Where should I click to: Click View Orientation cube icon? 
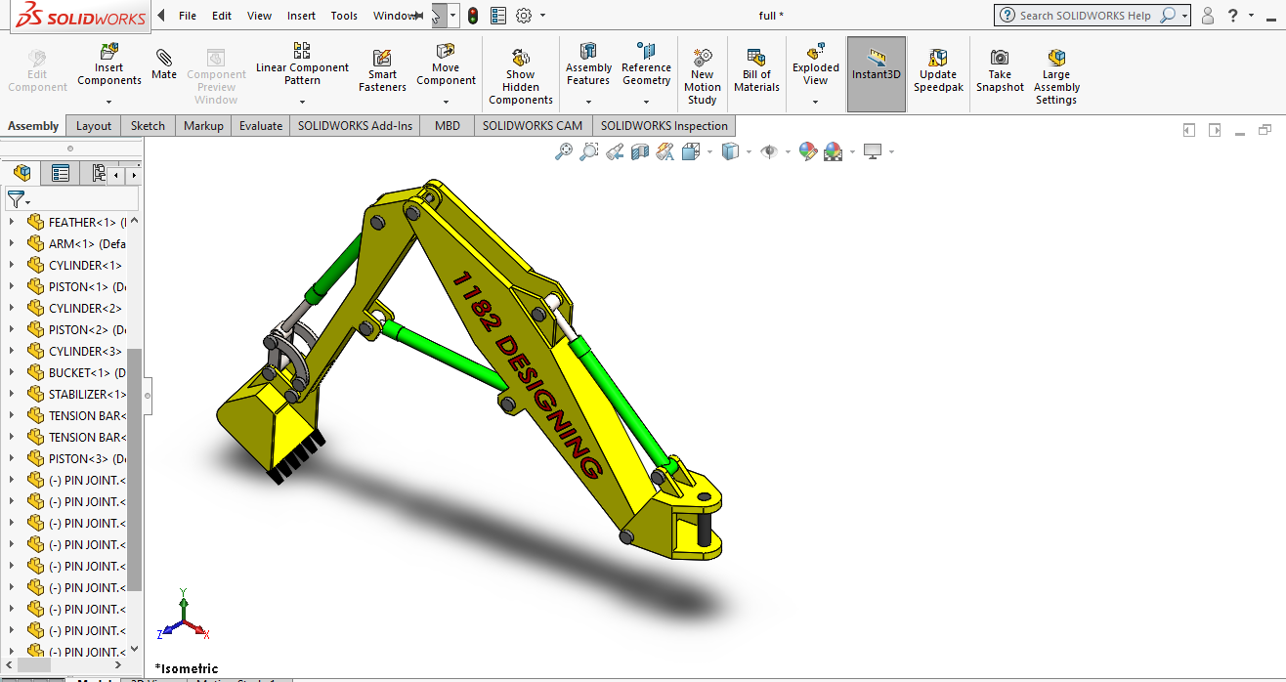click(690, 151)
